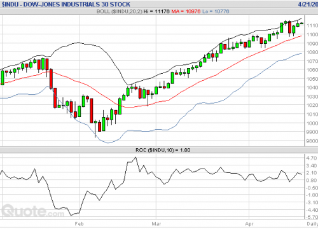The height and width of the screenshot is (229, 318).
Task: Click the "-5.70" ROC axis value
Action: click(312, 217)
